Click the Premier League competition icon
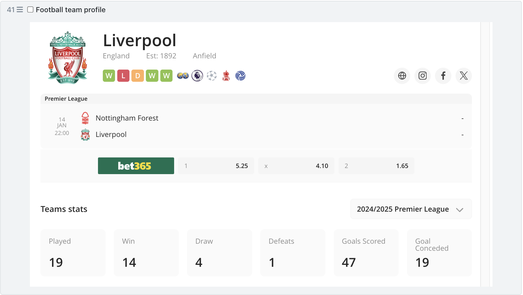 pos(197,76)
